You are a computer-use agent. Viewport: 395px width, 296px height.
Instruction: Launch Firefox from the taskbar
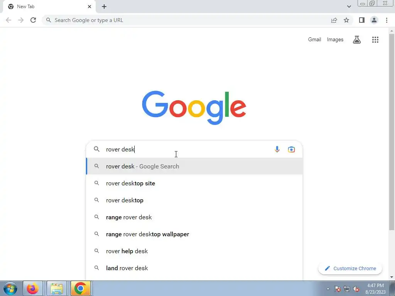(x=33, y=288)
